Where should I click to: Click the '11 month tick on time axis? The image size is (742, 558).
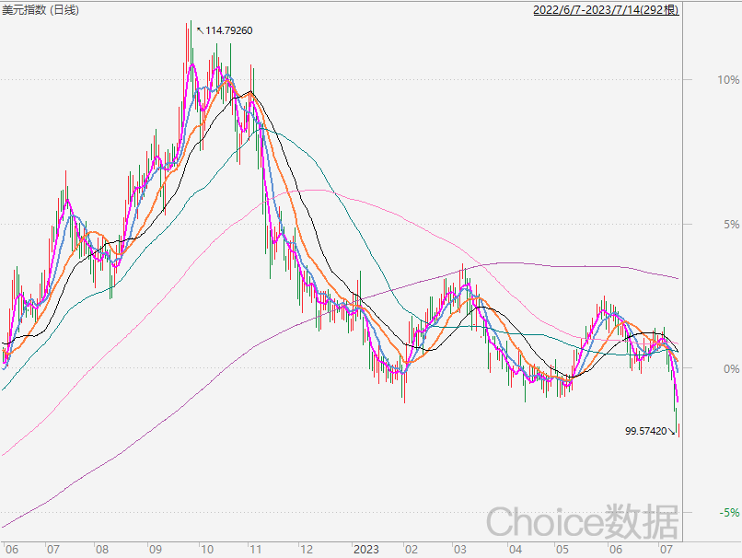(255, 549)
